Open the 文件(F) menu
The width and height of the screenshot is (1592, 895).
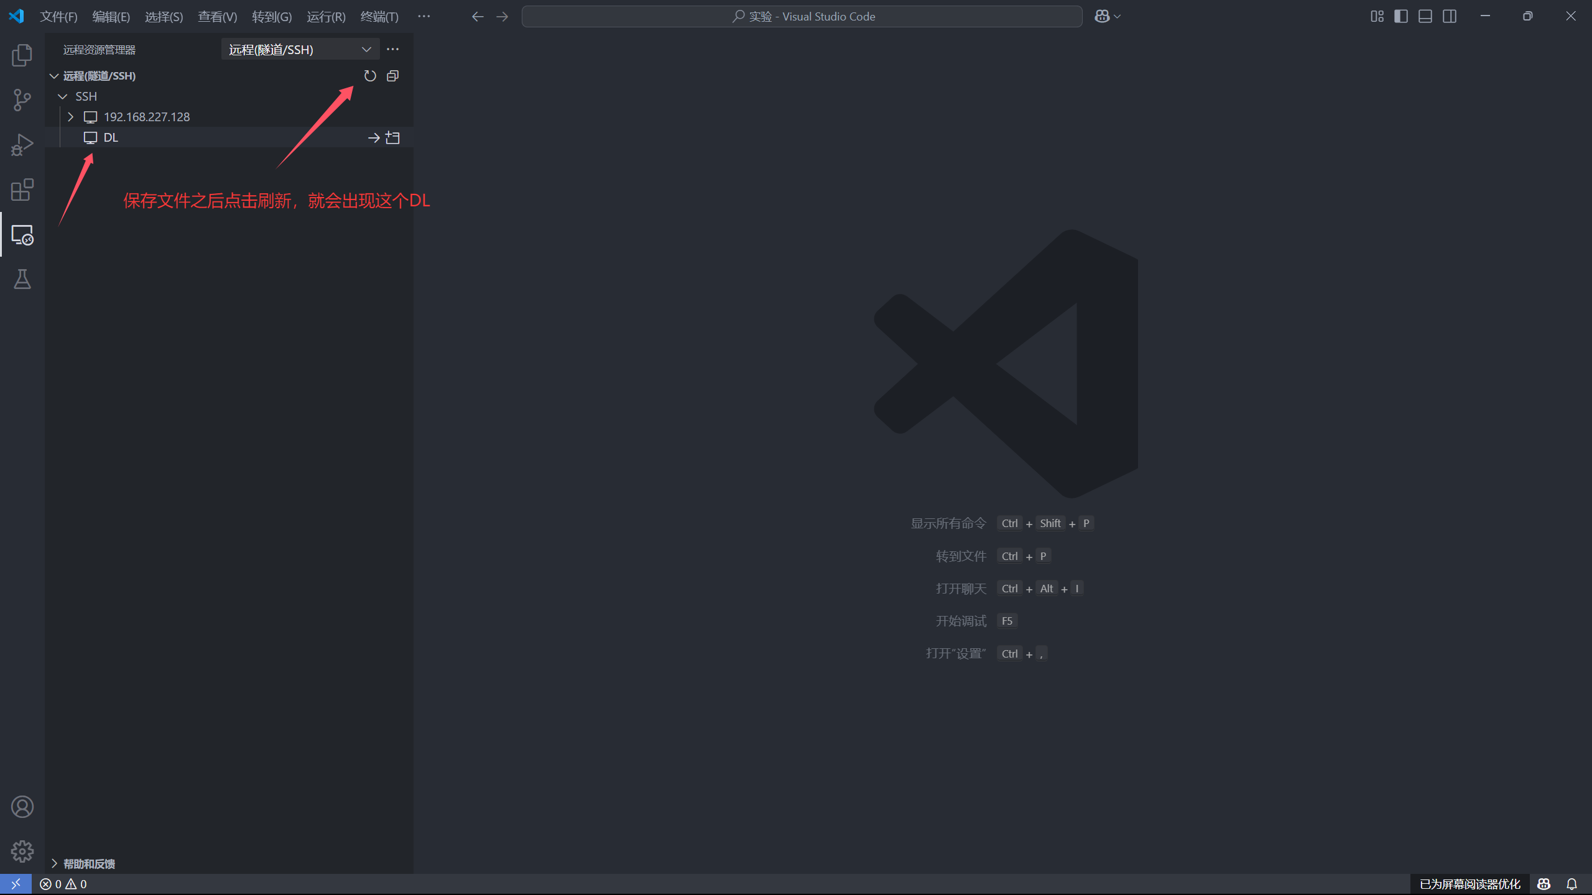tap(58, 17)
